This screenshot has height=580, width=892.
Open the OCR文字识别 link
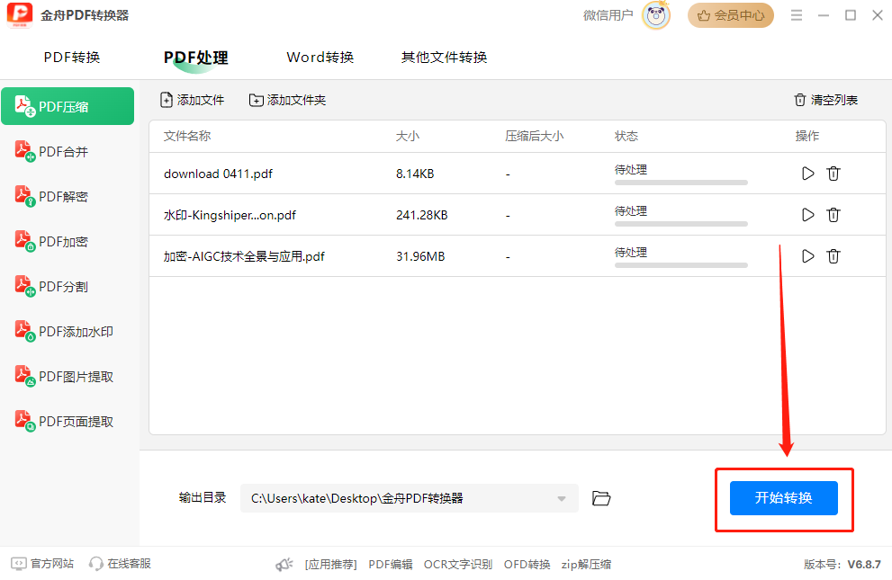pyautogui.click(x=458, y=564)
